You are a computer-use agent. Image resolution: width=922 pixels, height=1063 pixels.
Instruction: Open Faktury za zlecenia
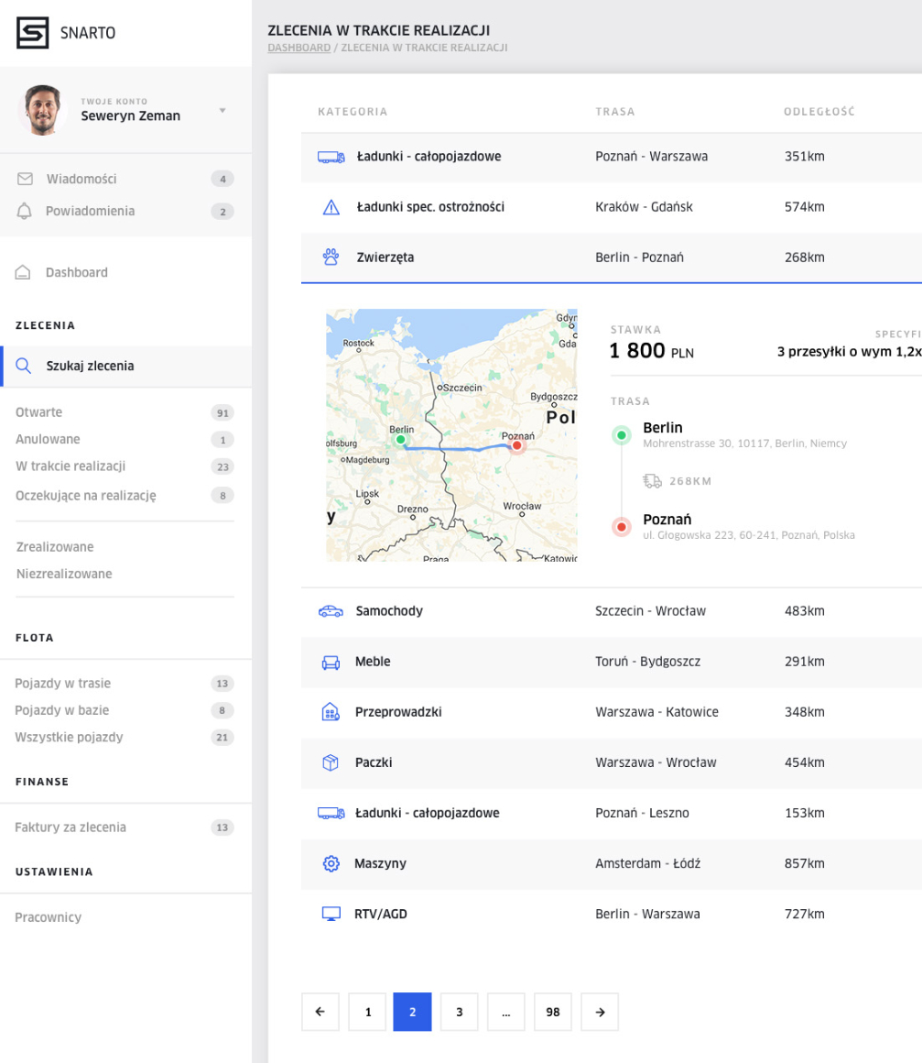[71, 827]
